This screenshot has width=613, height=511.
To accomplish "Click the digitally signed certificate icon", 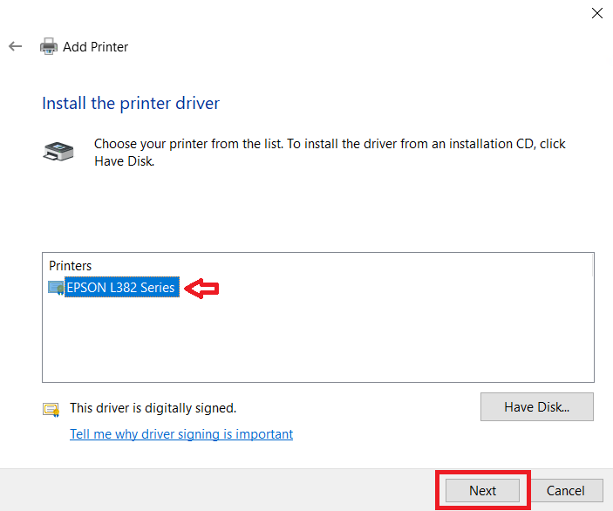I will coord(51,410).
